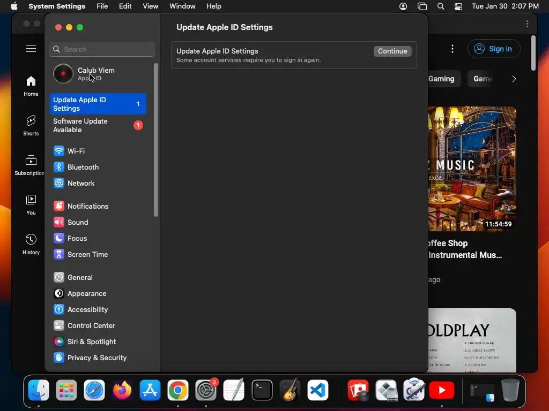
Task: Click the menu bar date and time
Action: (505, 6)
